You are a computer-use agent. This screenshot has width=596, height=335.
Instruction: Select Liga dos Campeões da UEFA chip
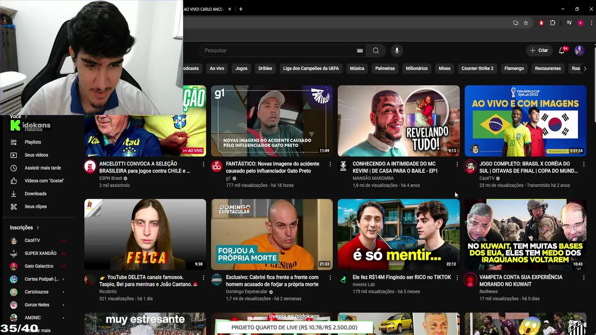[x=311, y=68]
